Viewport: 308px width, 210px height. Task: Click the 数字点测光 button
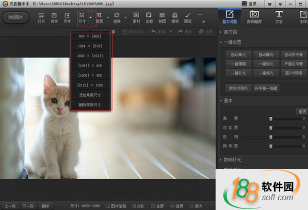pos(239,89)
